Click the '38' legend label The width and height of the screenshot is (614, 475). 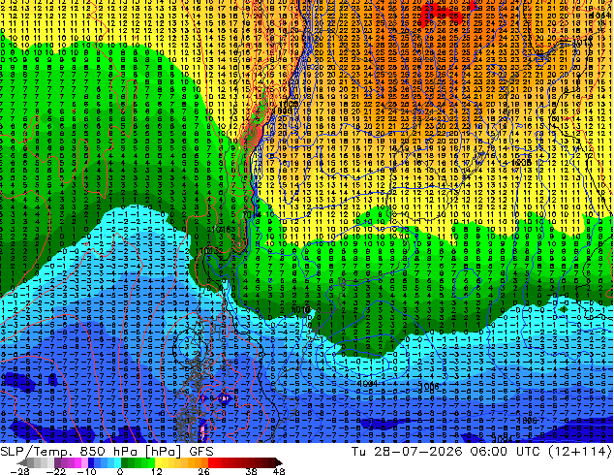[251, 471]
